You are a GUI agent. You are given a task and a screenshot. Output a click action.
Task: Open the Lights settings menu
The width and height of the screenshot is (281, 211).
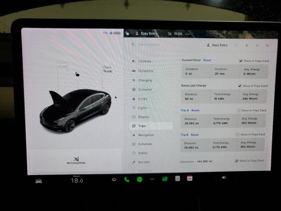(140, 108)
